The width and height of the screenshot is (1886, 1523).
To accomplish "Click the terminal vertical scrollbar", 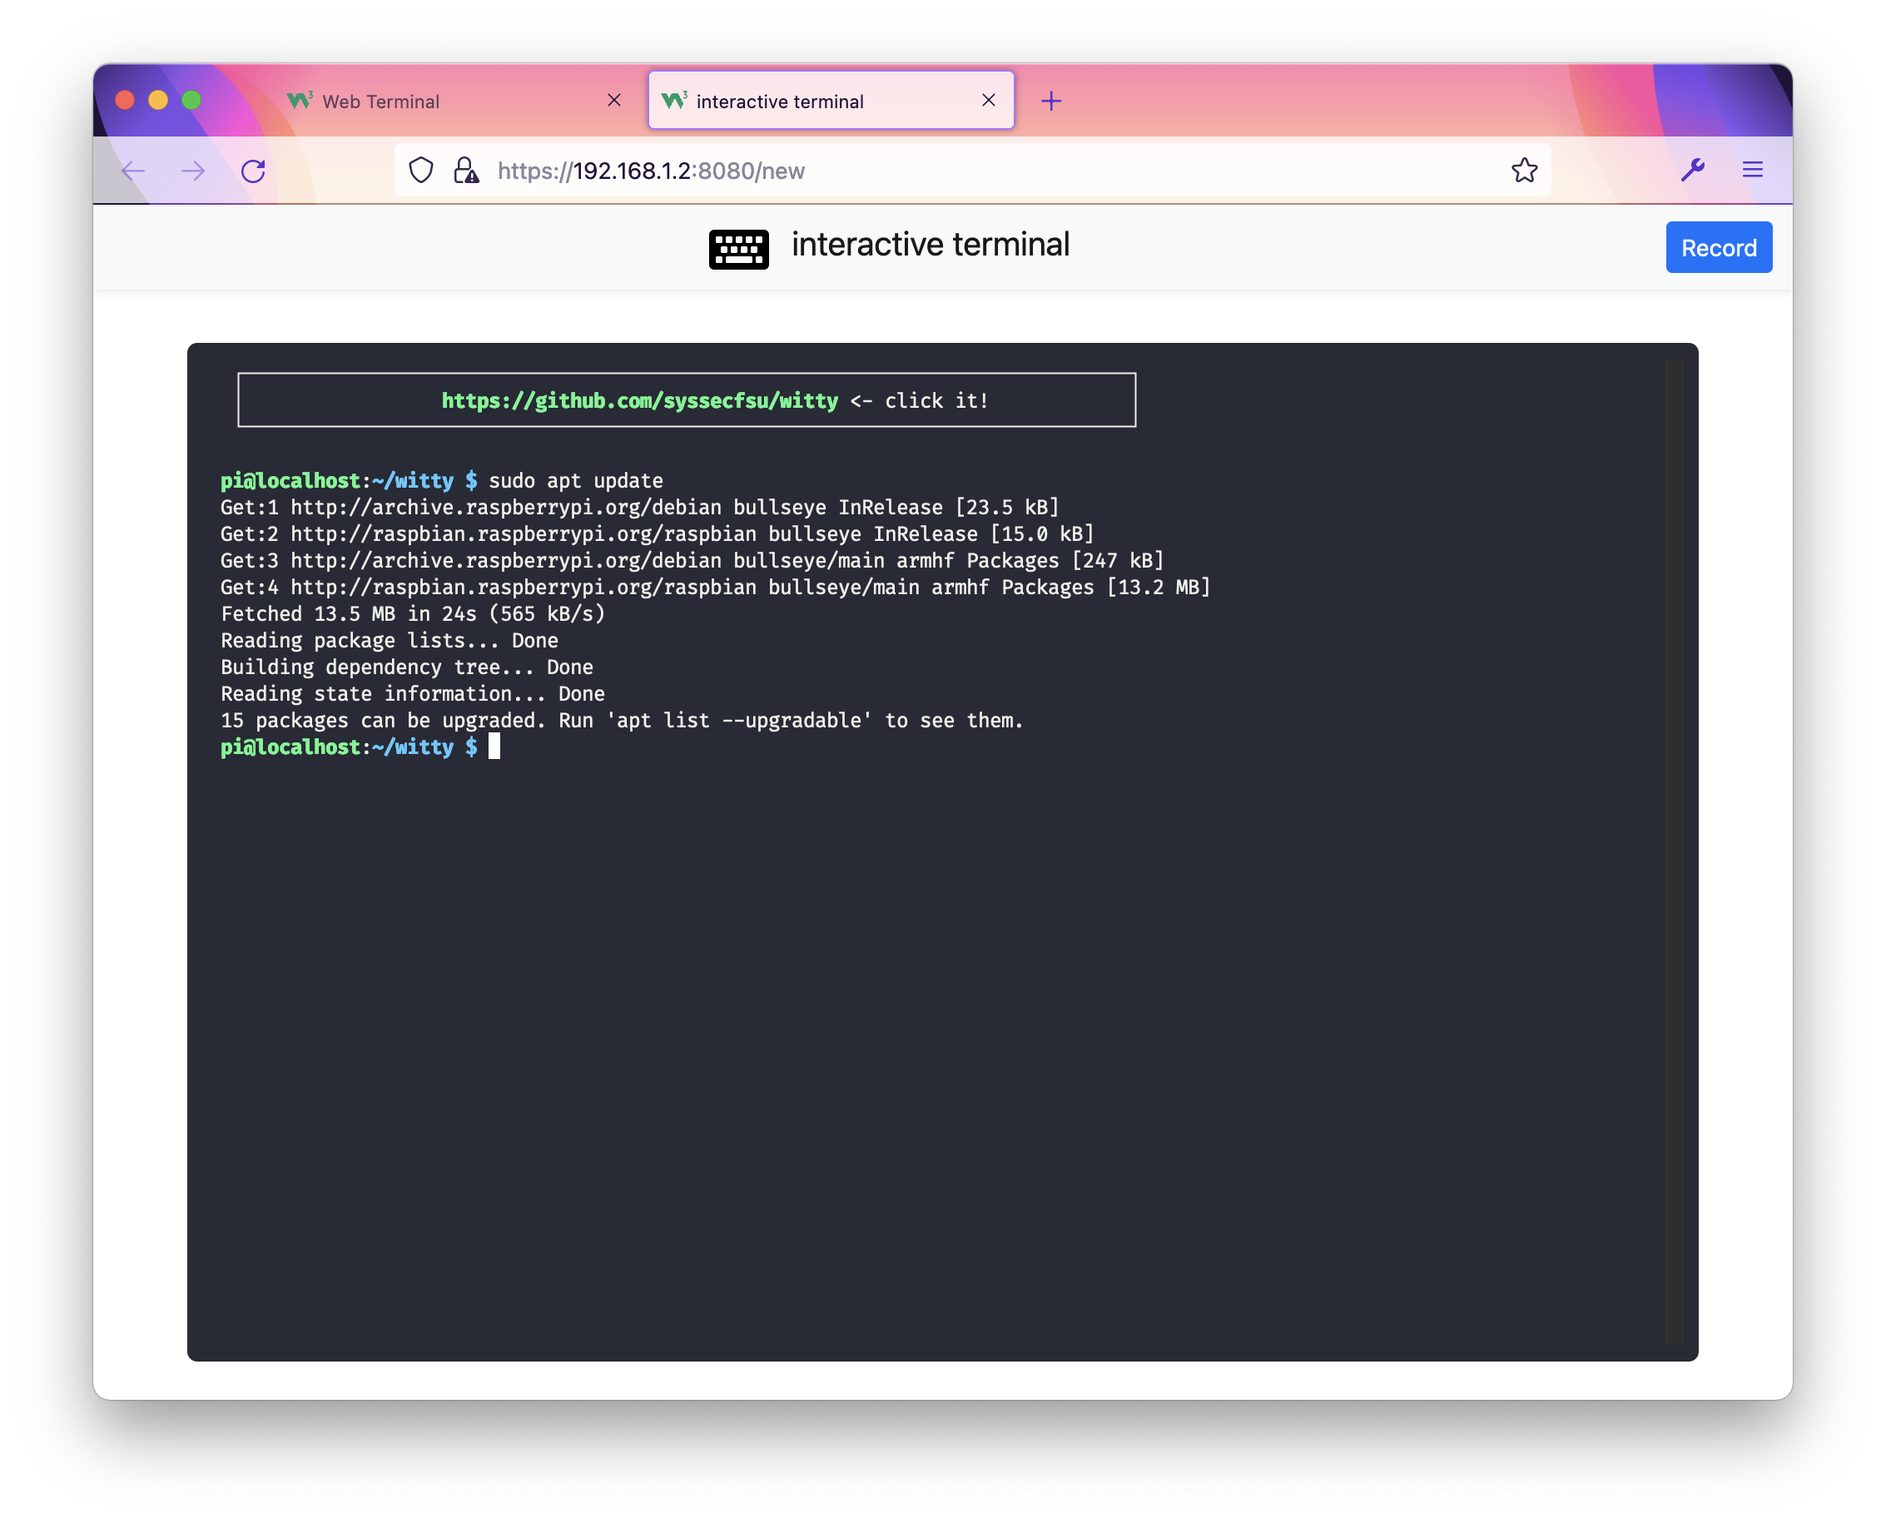I will [1674, 851].
